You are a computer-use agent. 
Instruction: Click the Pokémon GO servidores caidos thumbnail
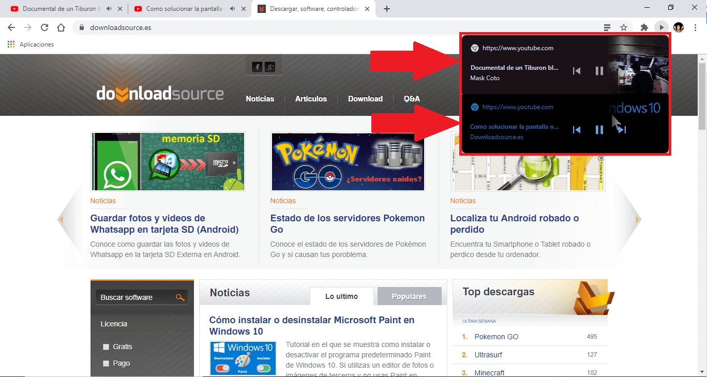pyautogui.click(x=348, y=161)
